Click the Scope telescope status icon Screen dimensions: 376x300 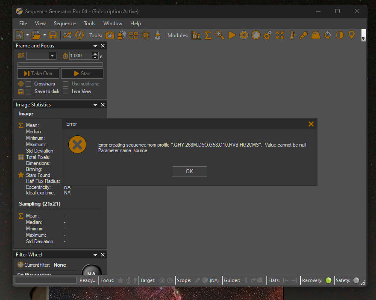click(197, 280)
